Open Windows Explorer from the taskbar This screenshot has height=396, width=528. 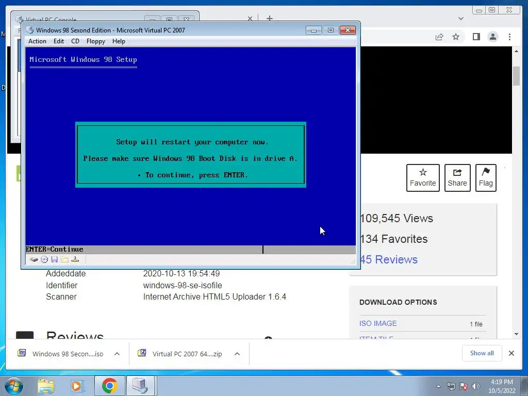pyautogui.click(x=46, y=386)
